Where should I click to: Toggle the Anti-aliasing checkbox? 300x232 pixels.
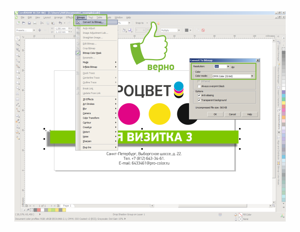[199, 95]
